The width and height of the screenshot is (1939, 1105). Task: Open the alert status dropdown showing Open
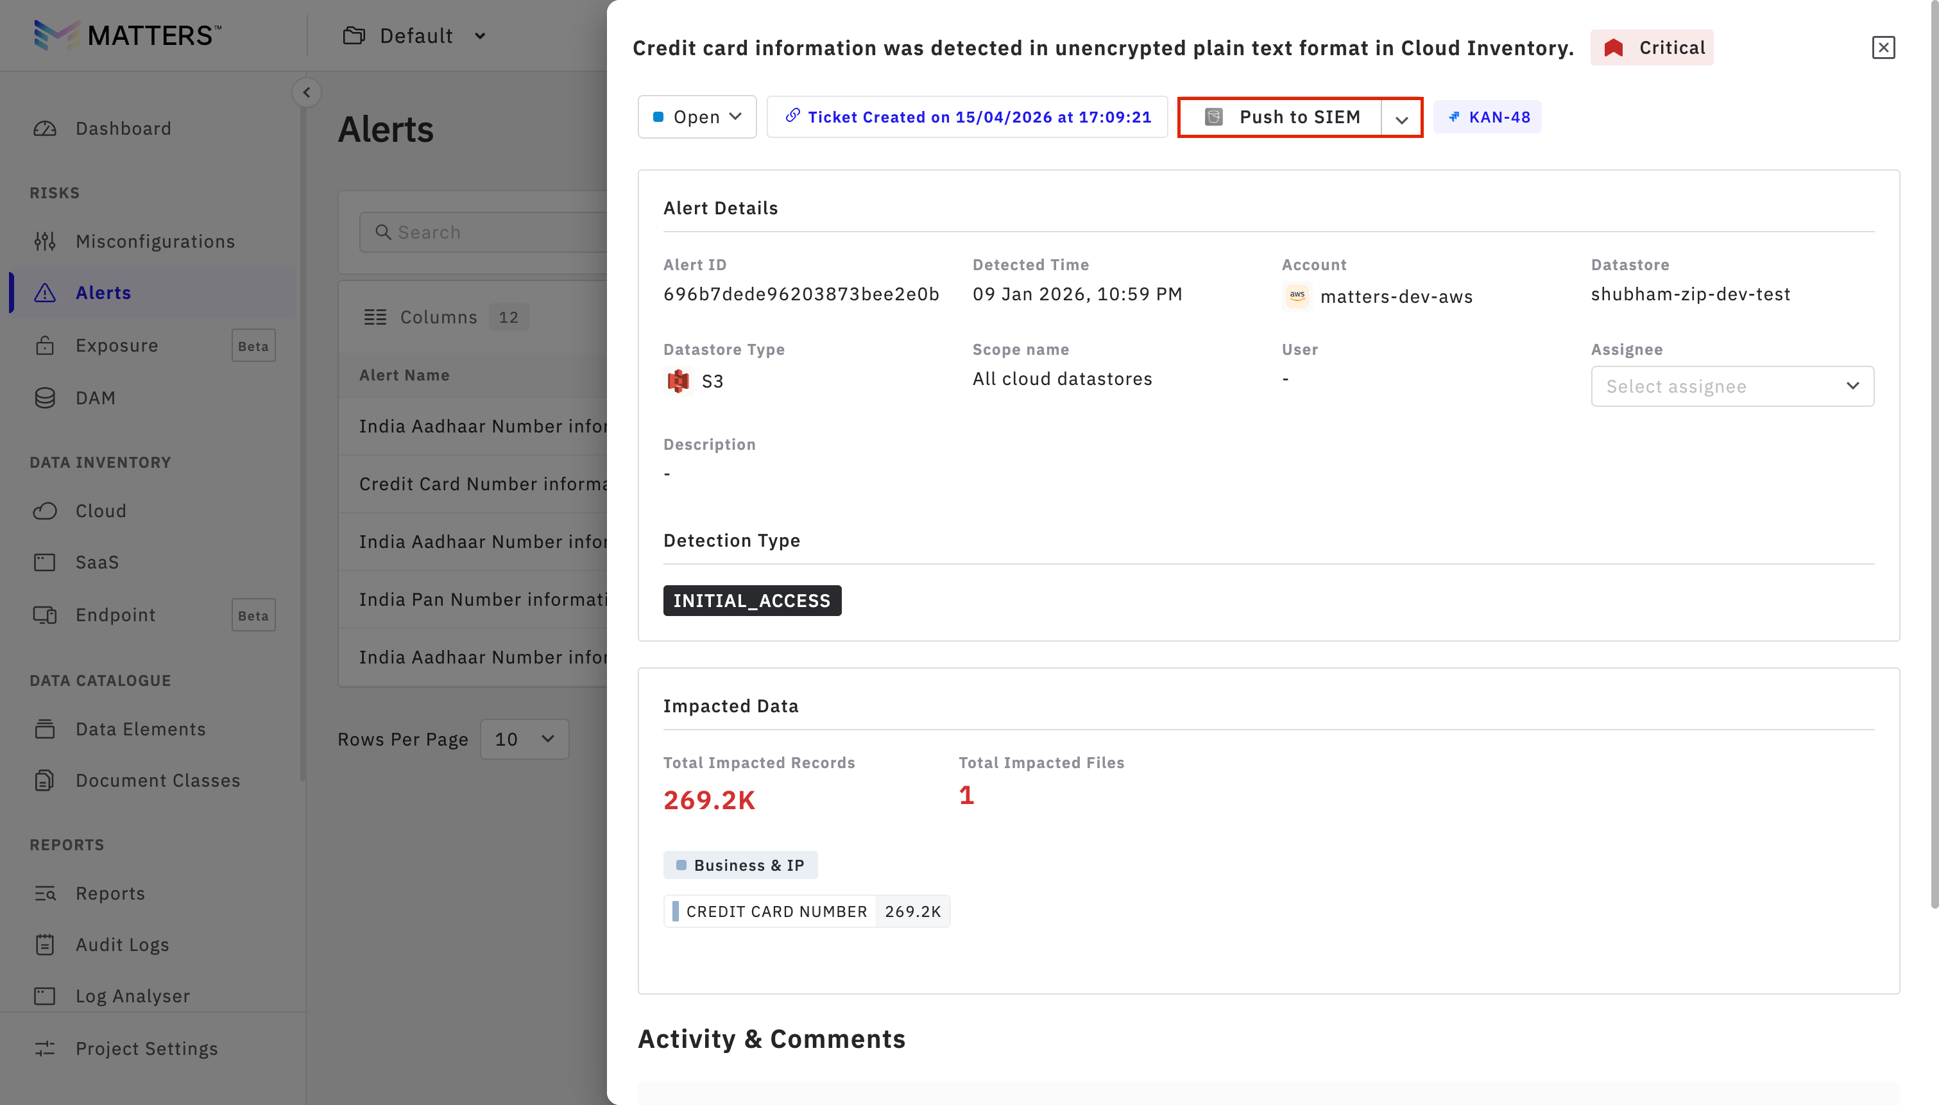pos(696,117)
